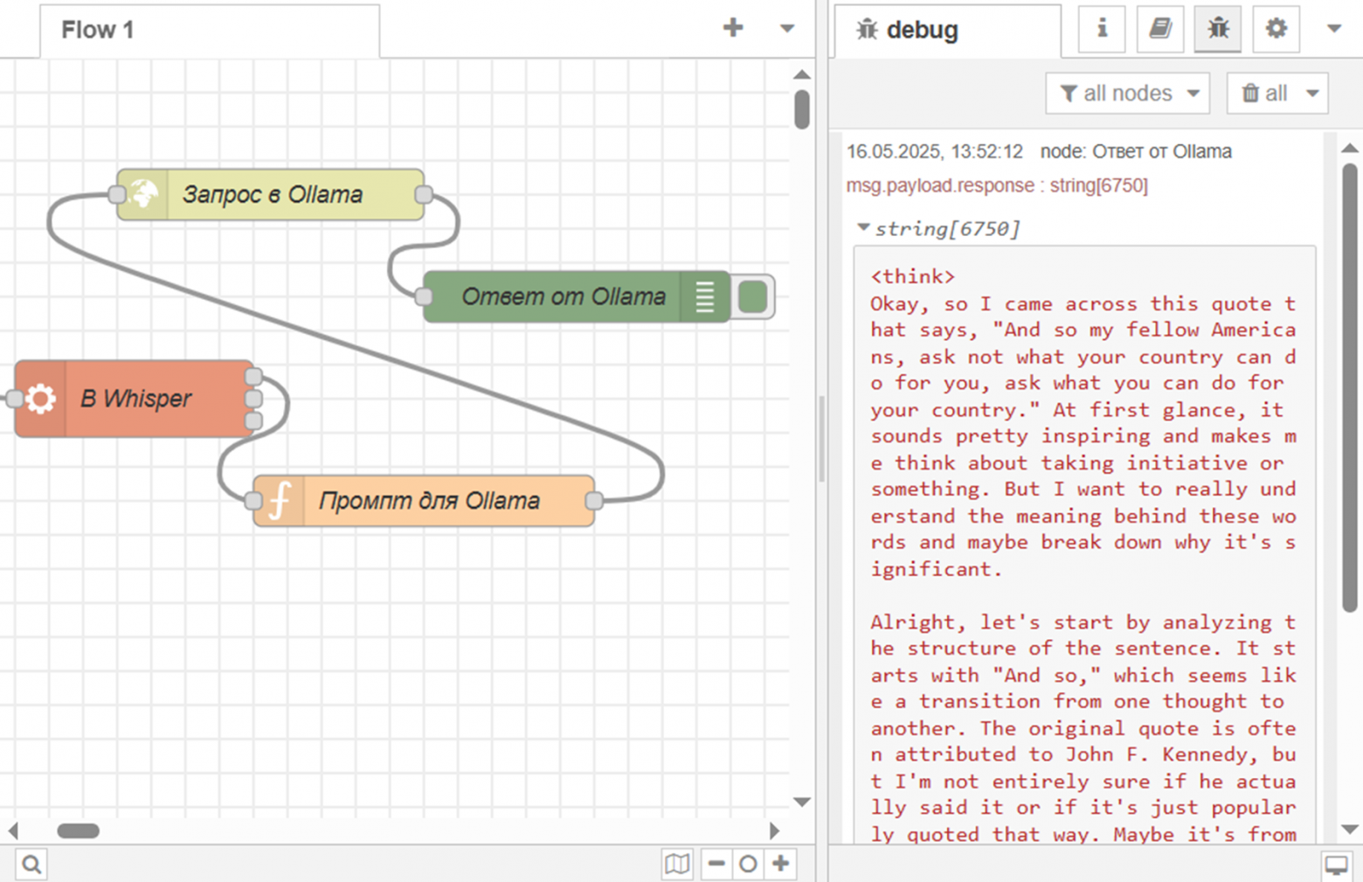The image size is (1363, 882).
Task: Click the add new flow plus icon
Action: [x=733, y=28]
